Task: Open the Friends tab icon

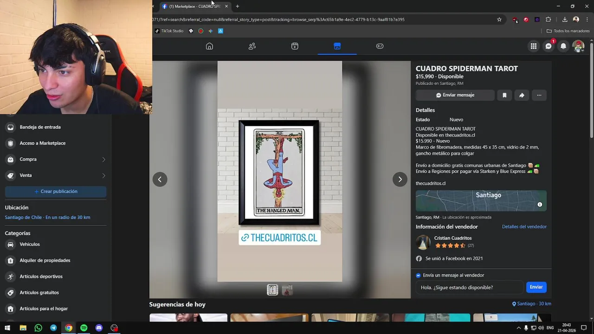Action: [x=252, y=46]
